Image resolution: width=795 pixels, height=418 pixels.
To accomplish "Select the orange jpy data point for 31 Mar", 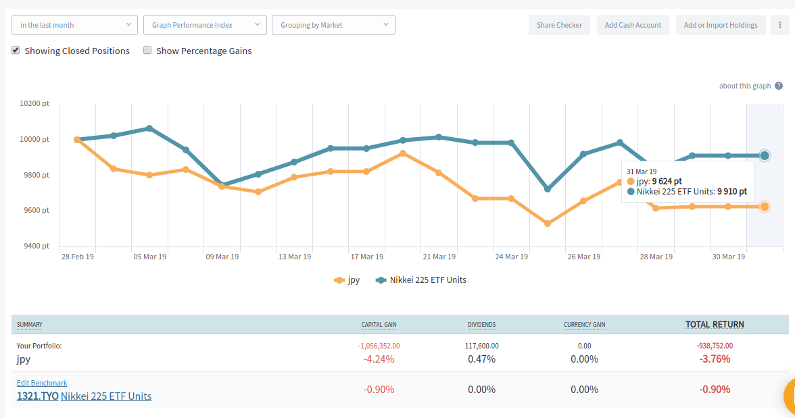I will click(x=764, y=207).
